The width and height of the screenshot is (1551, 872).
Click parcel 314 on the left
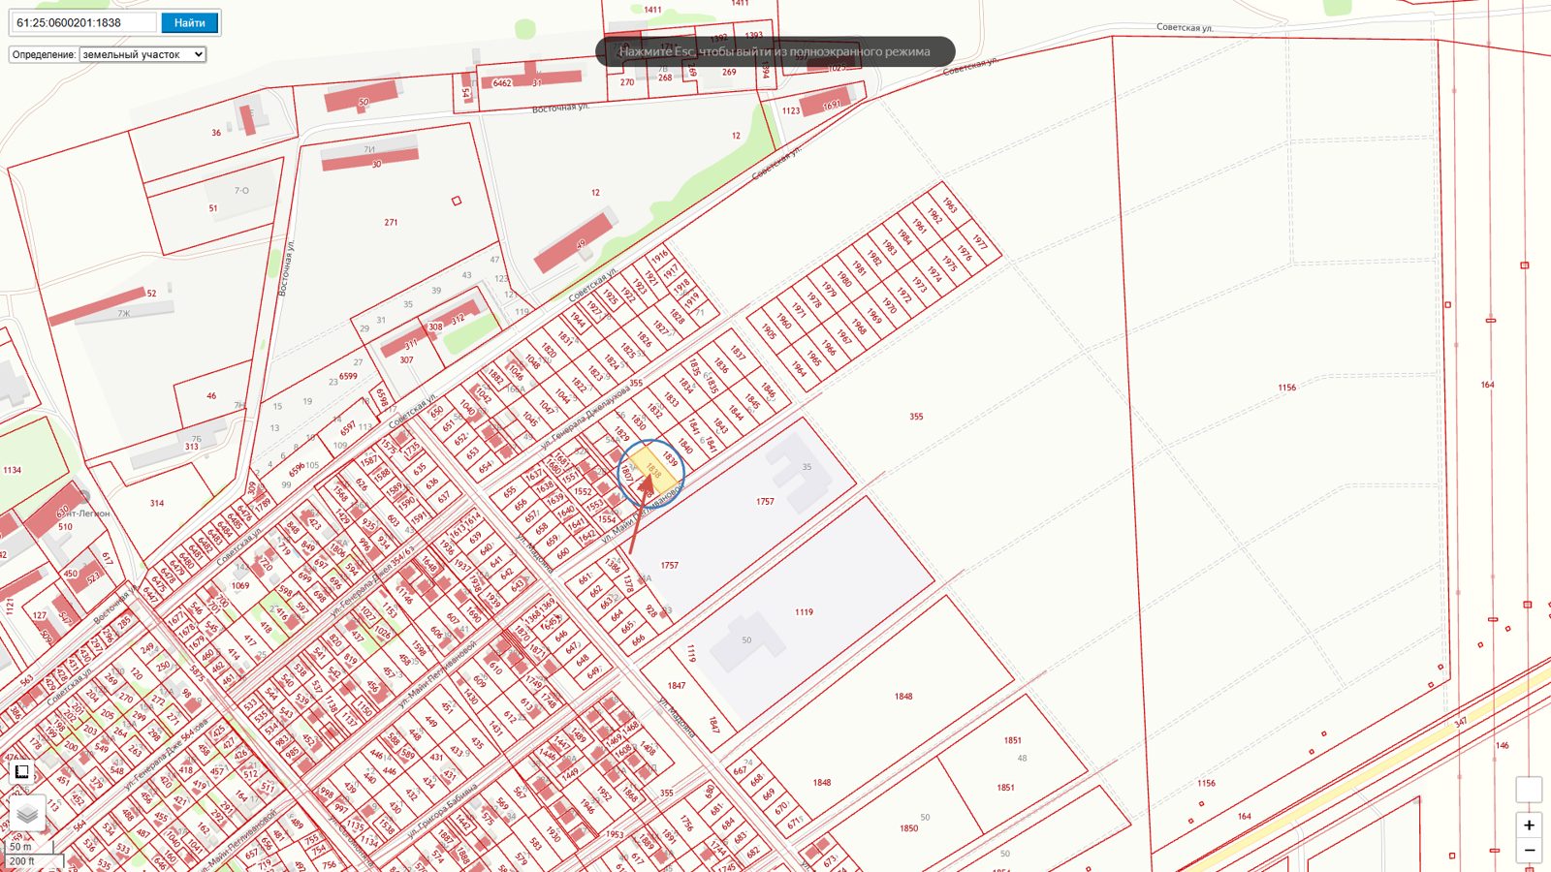pos(157,504)
